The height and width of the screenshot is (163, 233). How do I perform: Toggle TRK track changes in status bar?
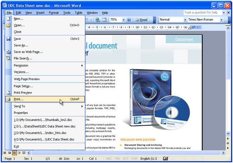[118, 159]
